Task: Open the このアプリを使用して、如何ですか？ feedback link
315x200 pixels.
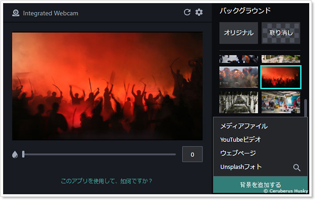Action: (x=106, y=181)
